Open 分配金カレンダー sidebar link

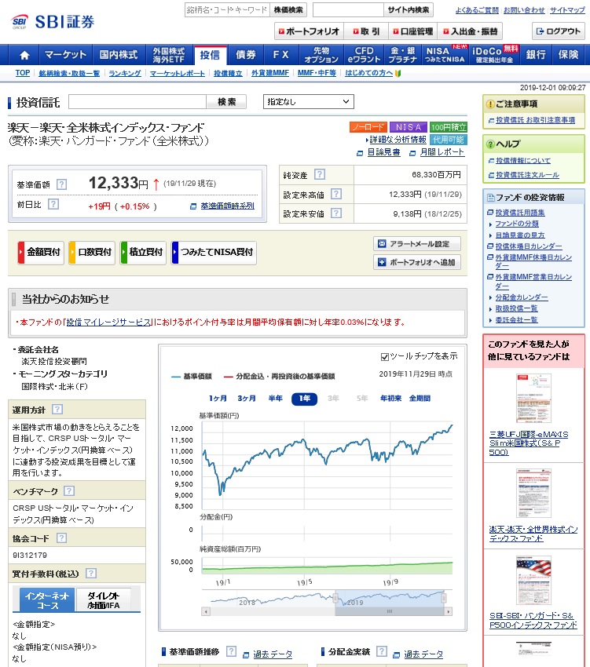tap(522, 297)
